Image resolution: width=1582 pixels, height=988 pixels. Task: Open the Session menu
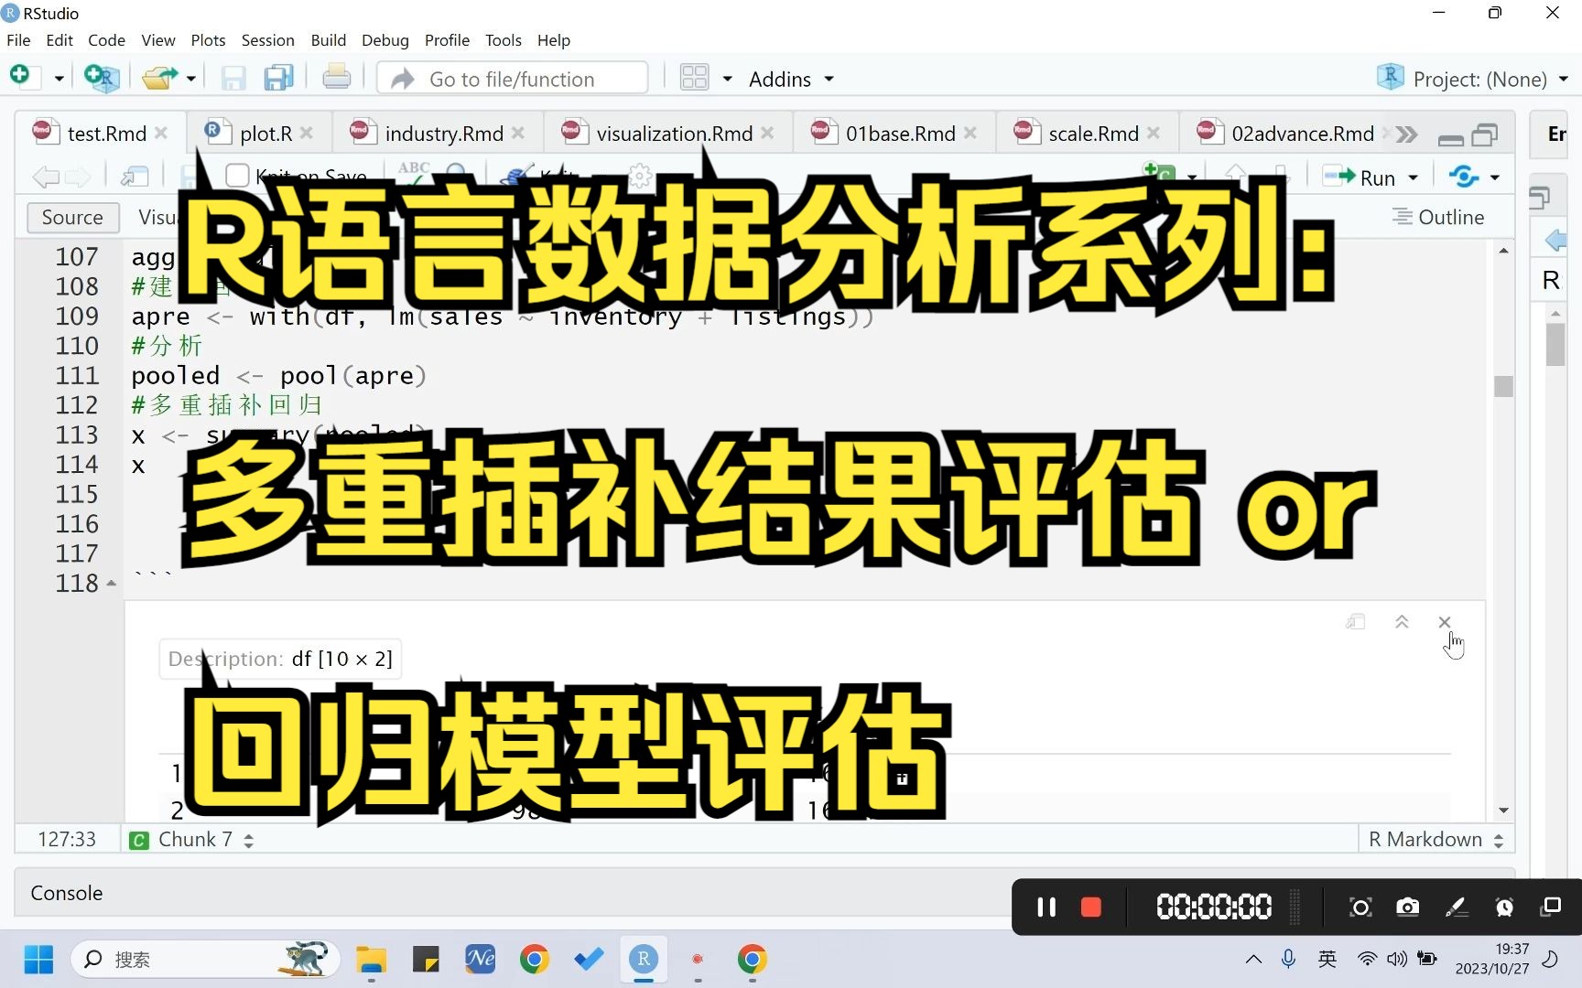pyautogui.click(x=267, y=40)
